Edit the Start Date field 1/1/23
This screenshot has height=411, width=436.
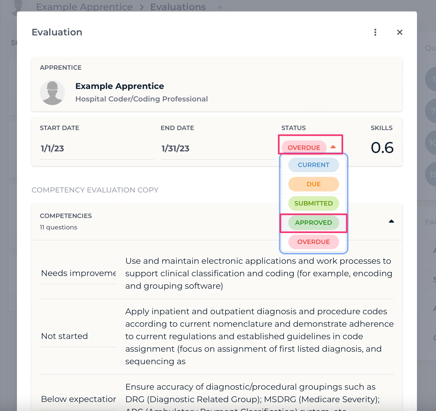point(97,149)
